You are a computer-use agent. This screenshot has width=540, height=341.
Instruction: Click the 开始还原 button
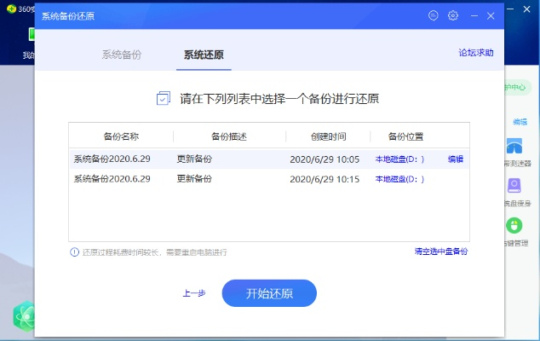click(x=269, y=293)
